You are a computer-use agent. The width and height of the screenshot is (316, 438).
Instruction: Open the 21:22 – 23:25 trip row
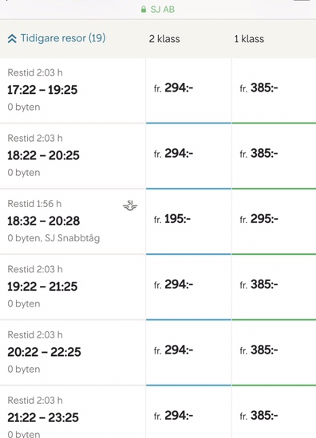point(73,413)
